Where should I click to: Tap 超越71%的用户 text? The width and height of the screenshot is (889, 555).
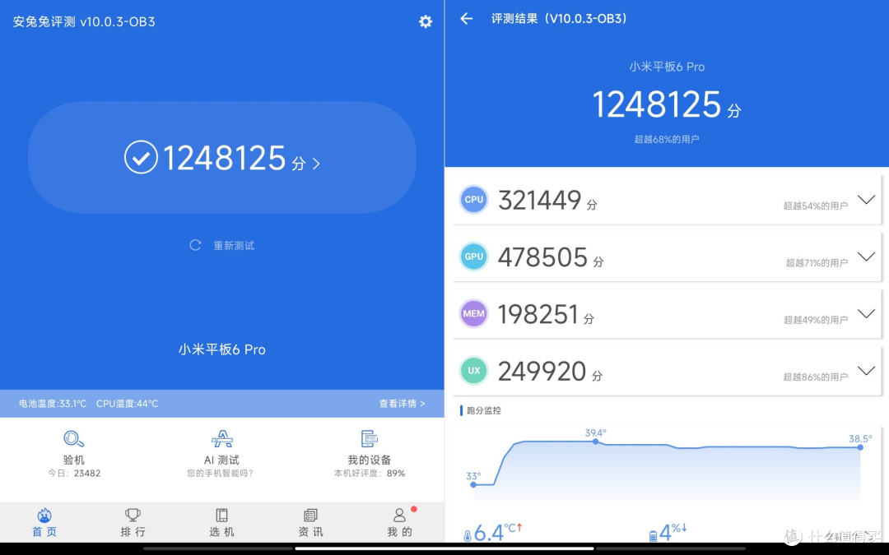817,262
